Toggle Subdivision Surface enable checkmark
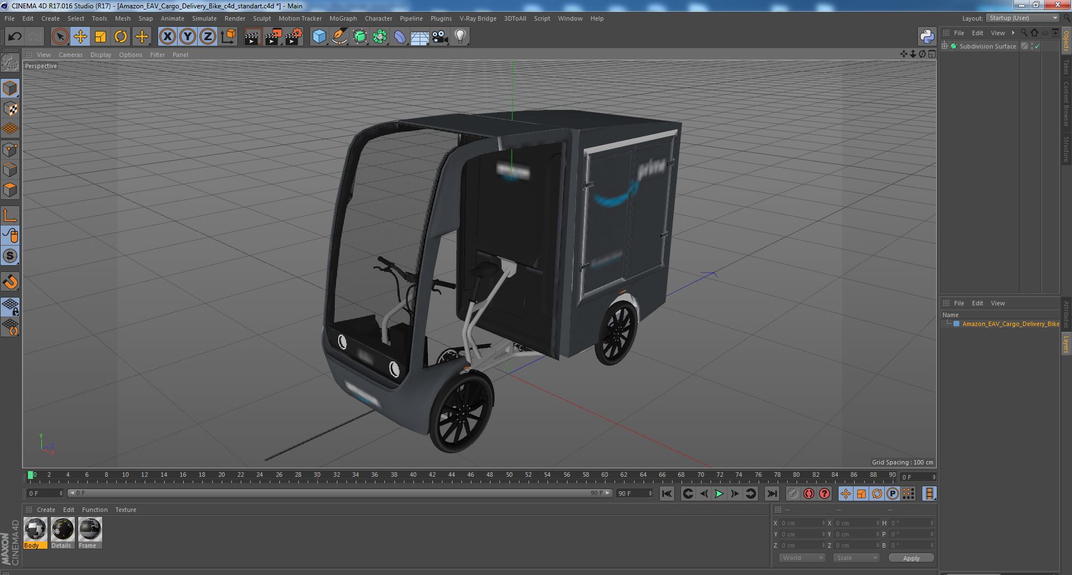The image size is (1072, 575). pos(1037,46)
